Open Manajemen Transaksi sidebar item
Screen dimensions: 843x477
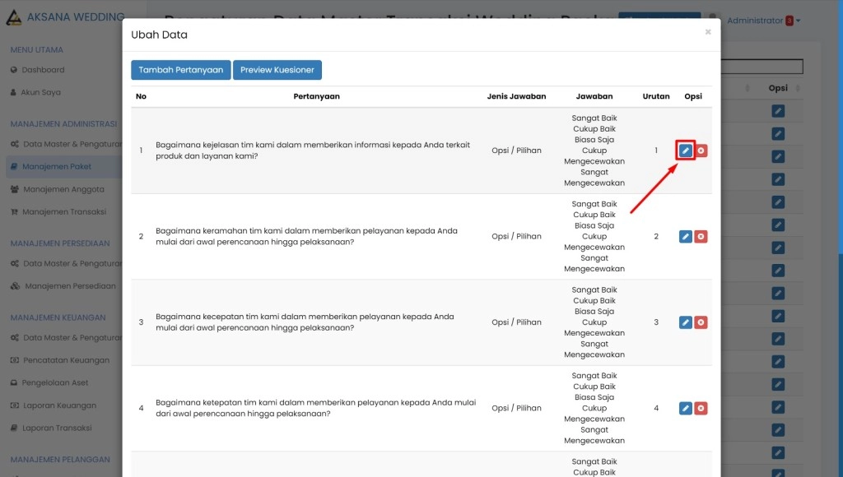point(63,211)
